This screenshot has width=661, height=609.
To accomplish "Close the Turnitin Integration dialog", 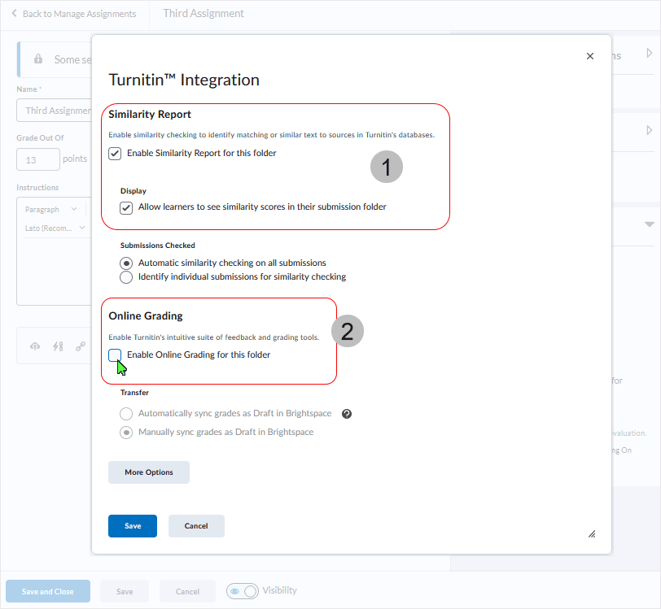I will pos(589,56).
